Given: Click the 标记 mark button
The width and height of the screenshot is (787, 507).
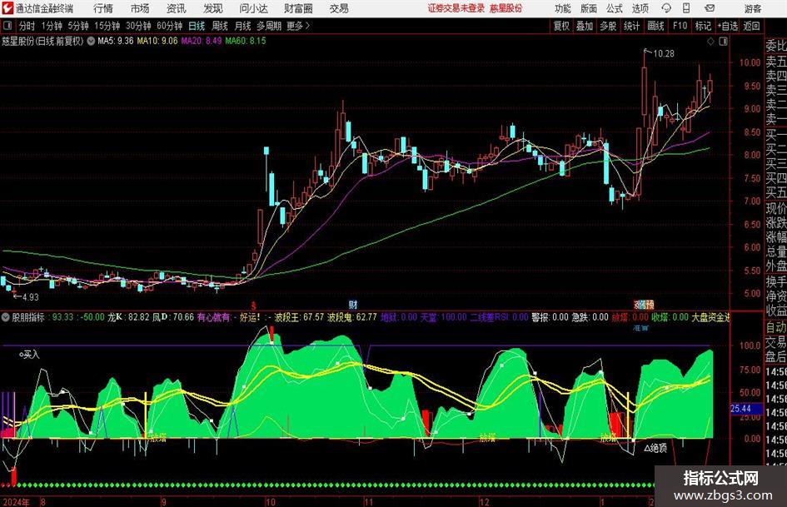Looking at the screenshot, I should [x=703, y=26].
